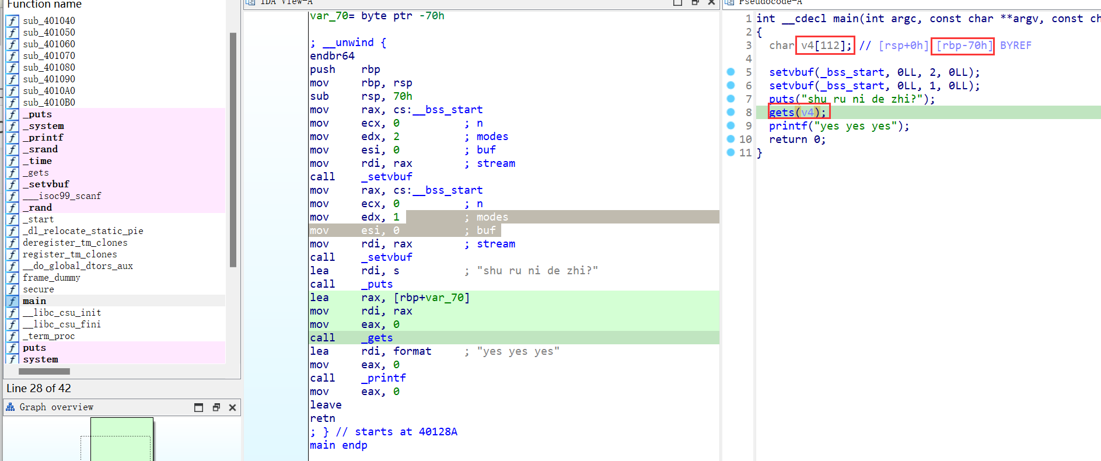Click the 'leave' instruction
The image size is (1101, 461).
coord(326,405)
